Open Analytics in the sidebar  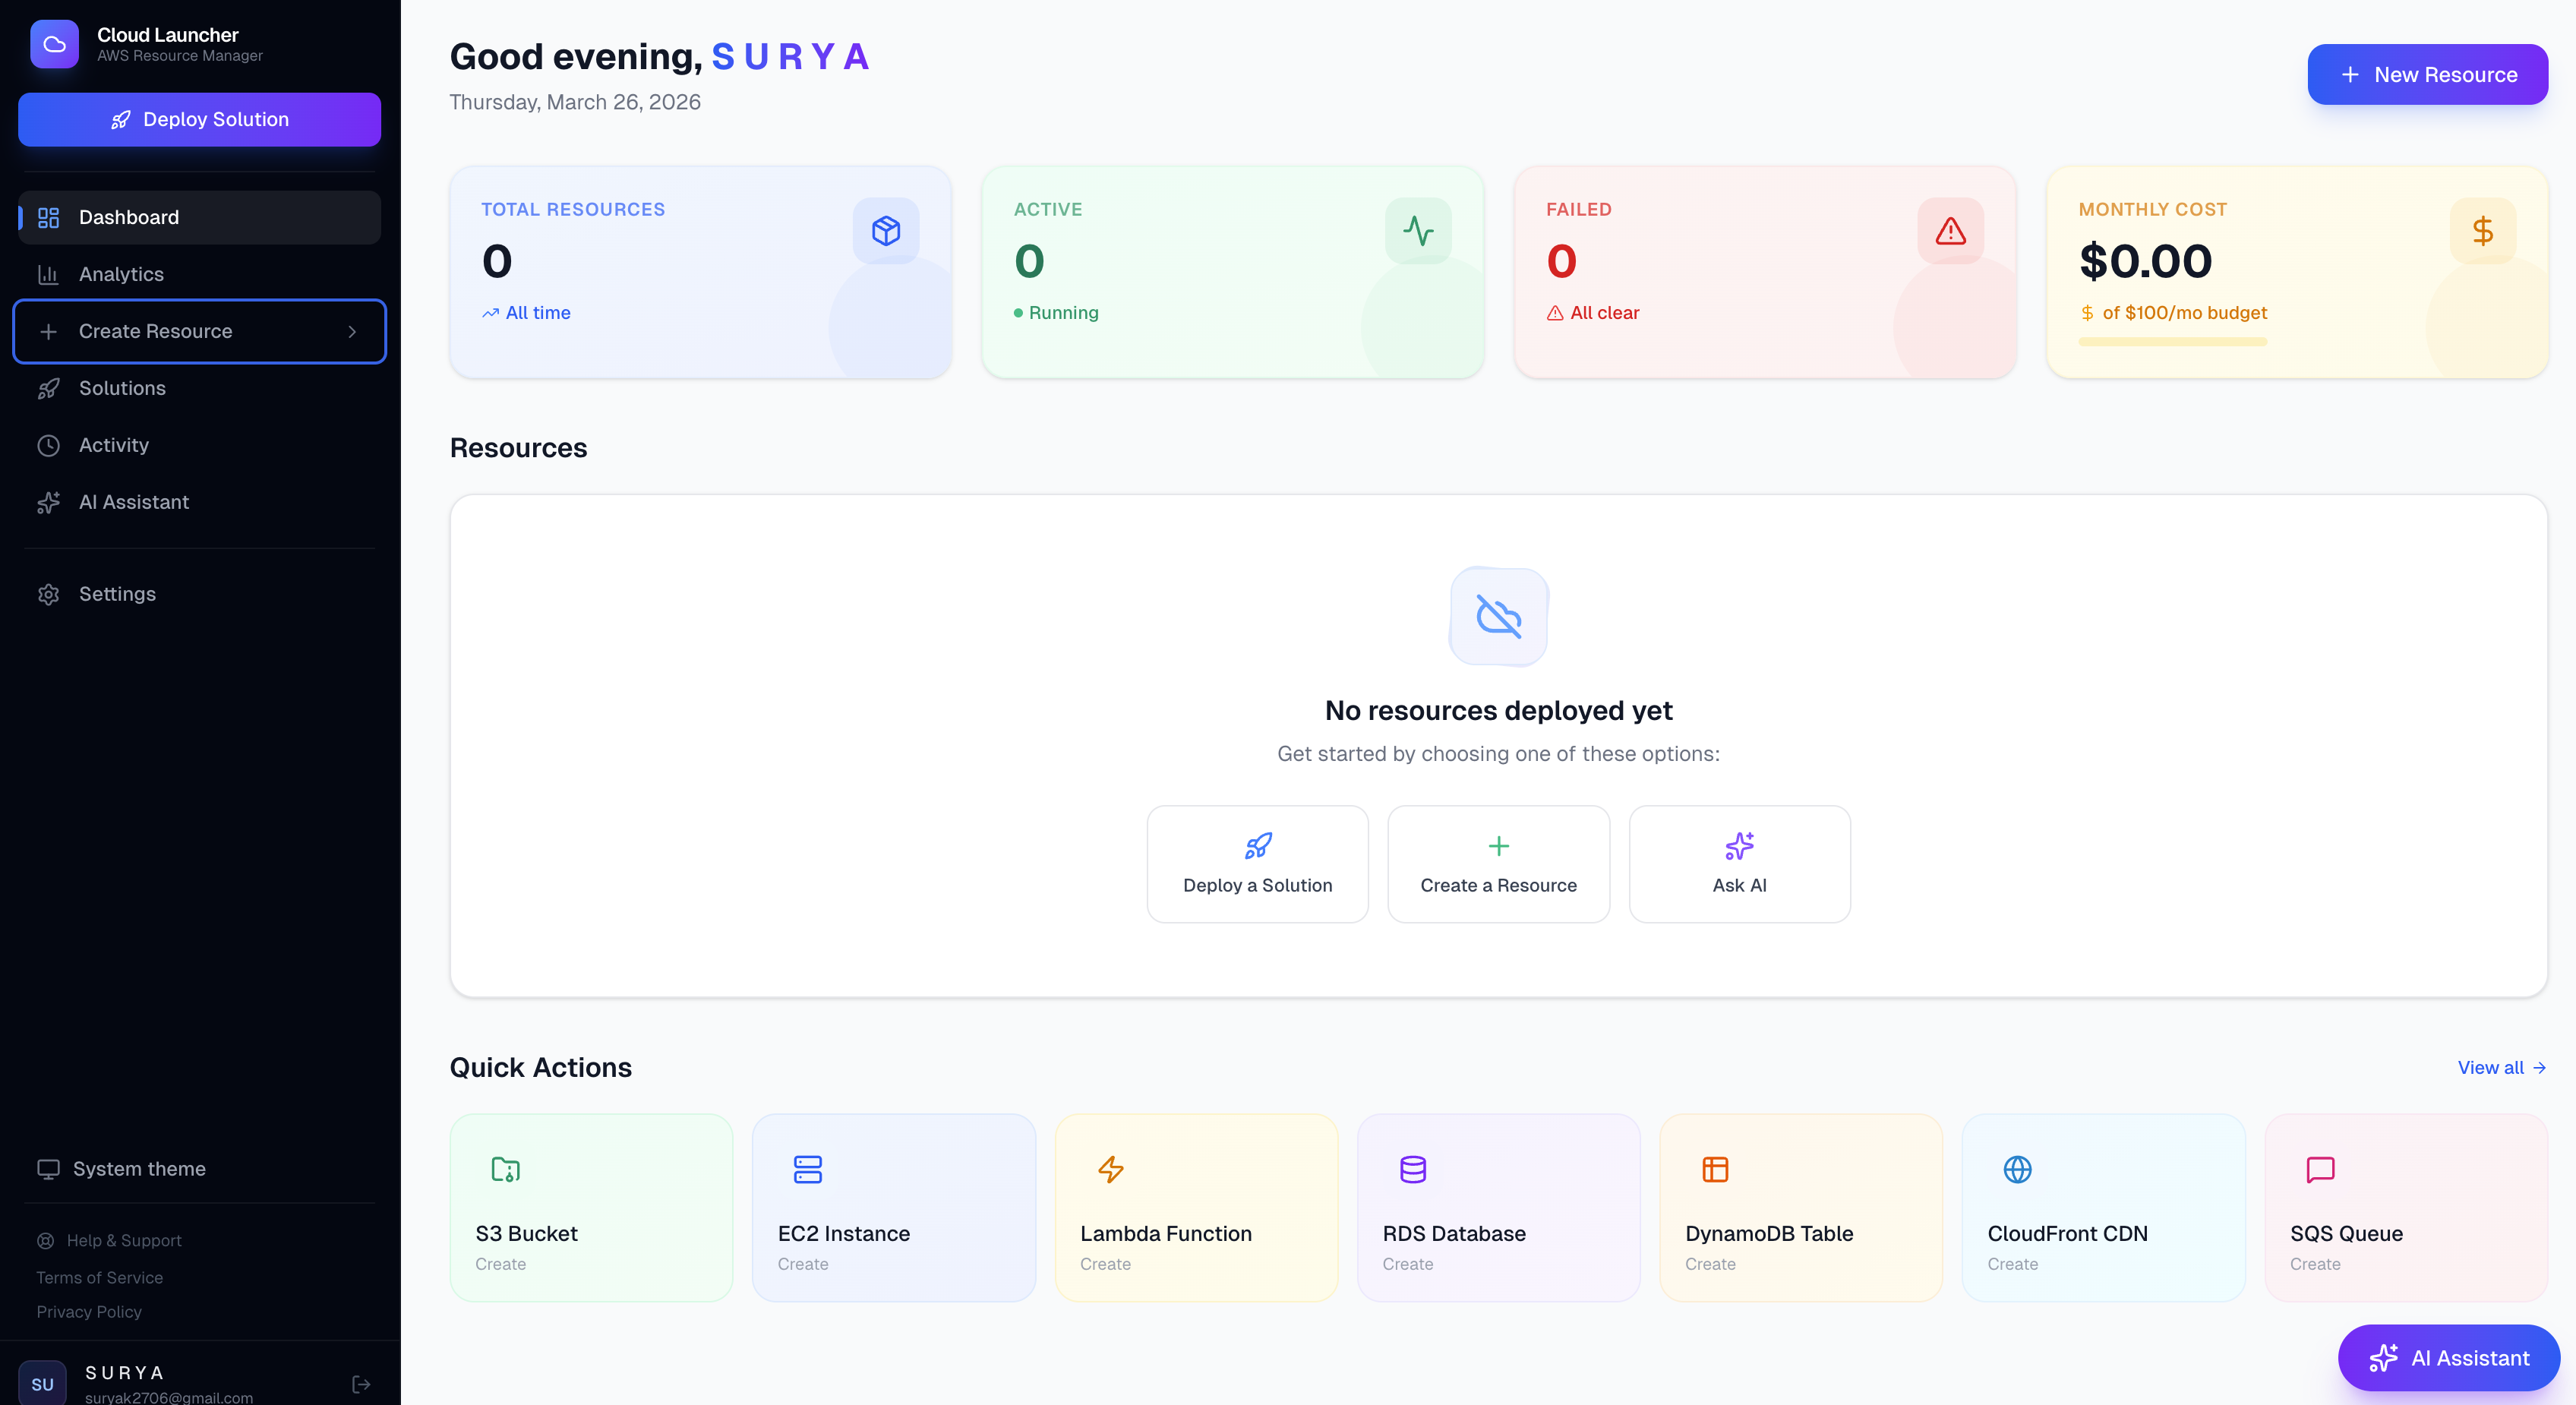(x=121, y=274)
